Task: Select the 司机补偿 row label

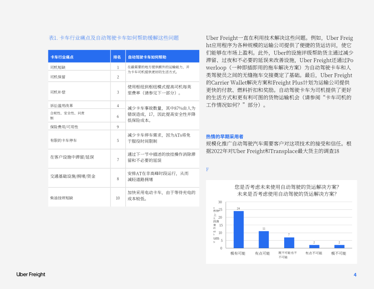Action: (58, 92)
